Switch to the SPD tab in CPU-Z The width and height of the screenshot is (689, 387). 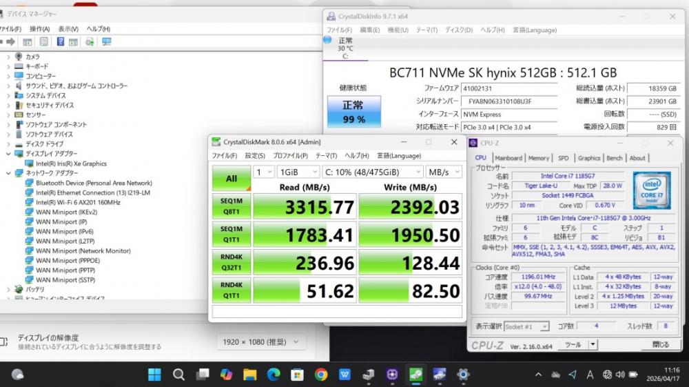click(x=564, y=158)
